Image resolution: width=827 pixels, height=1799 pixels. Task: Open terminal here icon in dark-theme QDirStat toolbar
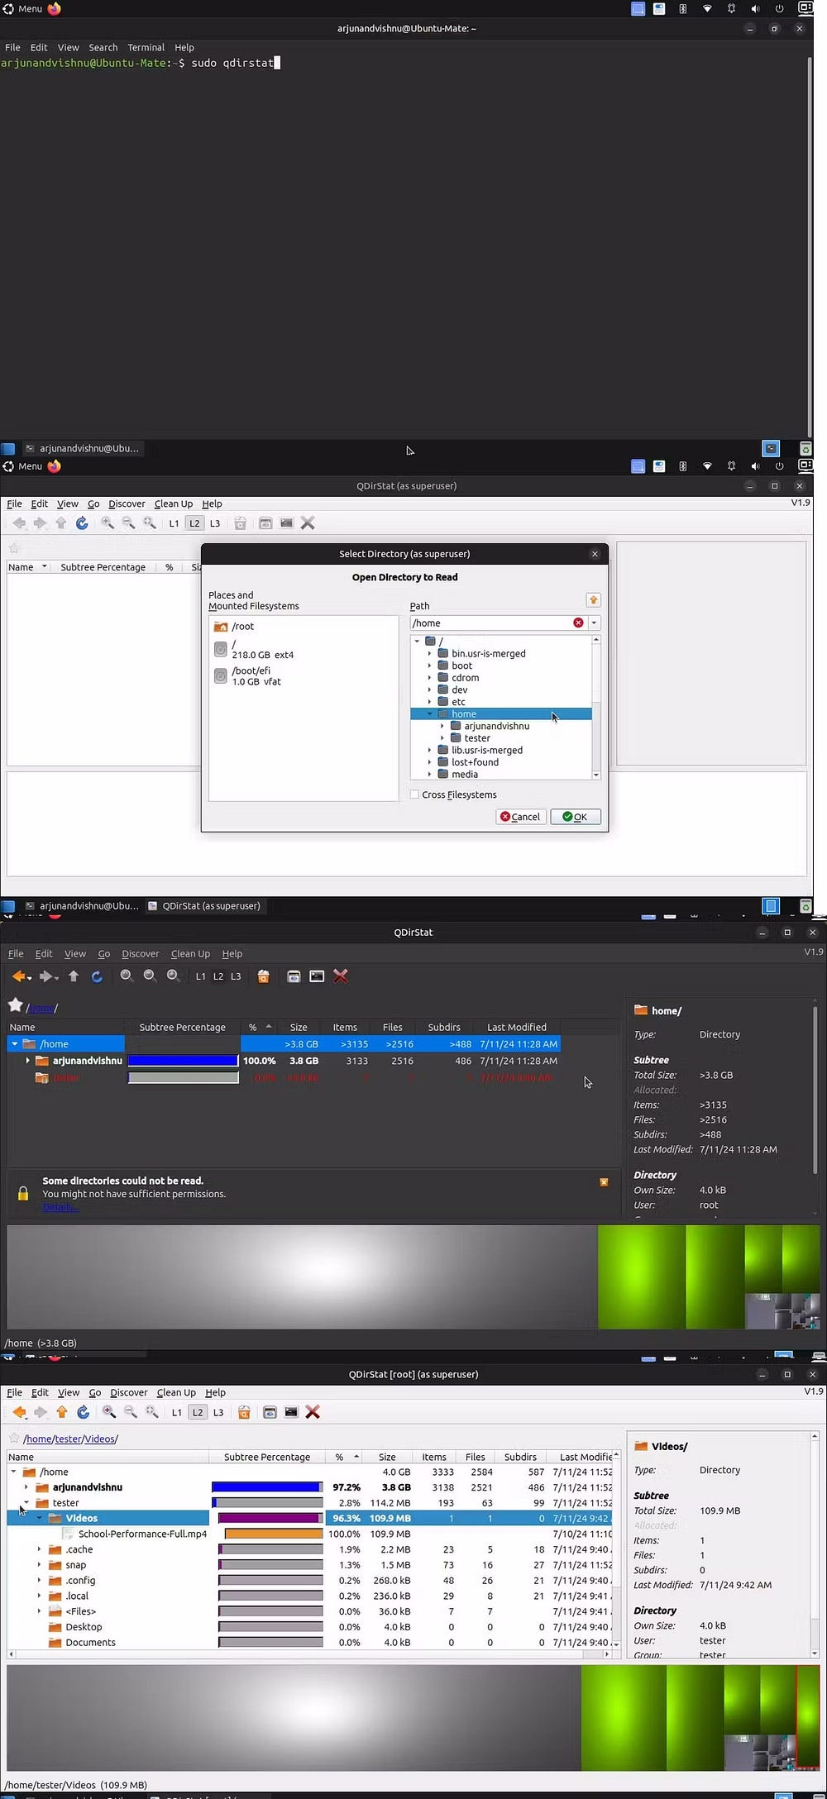[317, 976]
